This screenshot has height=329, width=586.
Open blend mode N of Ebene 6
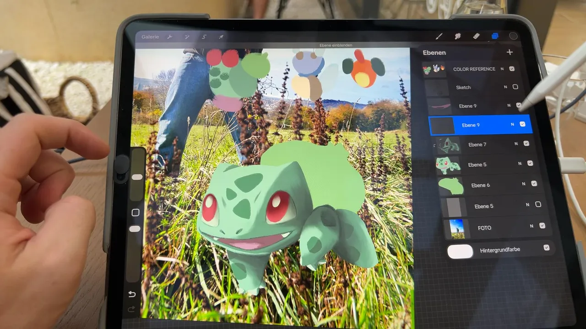click(523, 184)
